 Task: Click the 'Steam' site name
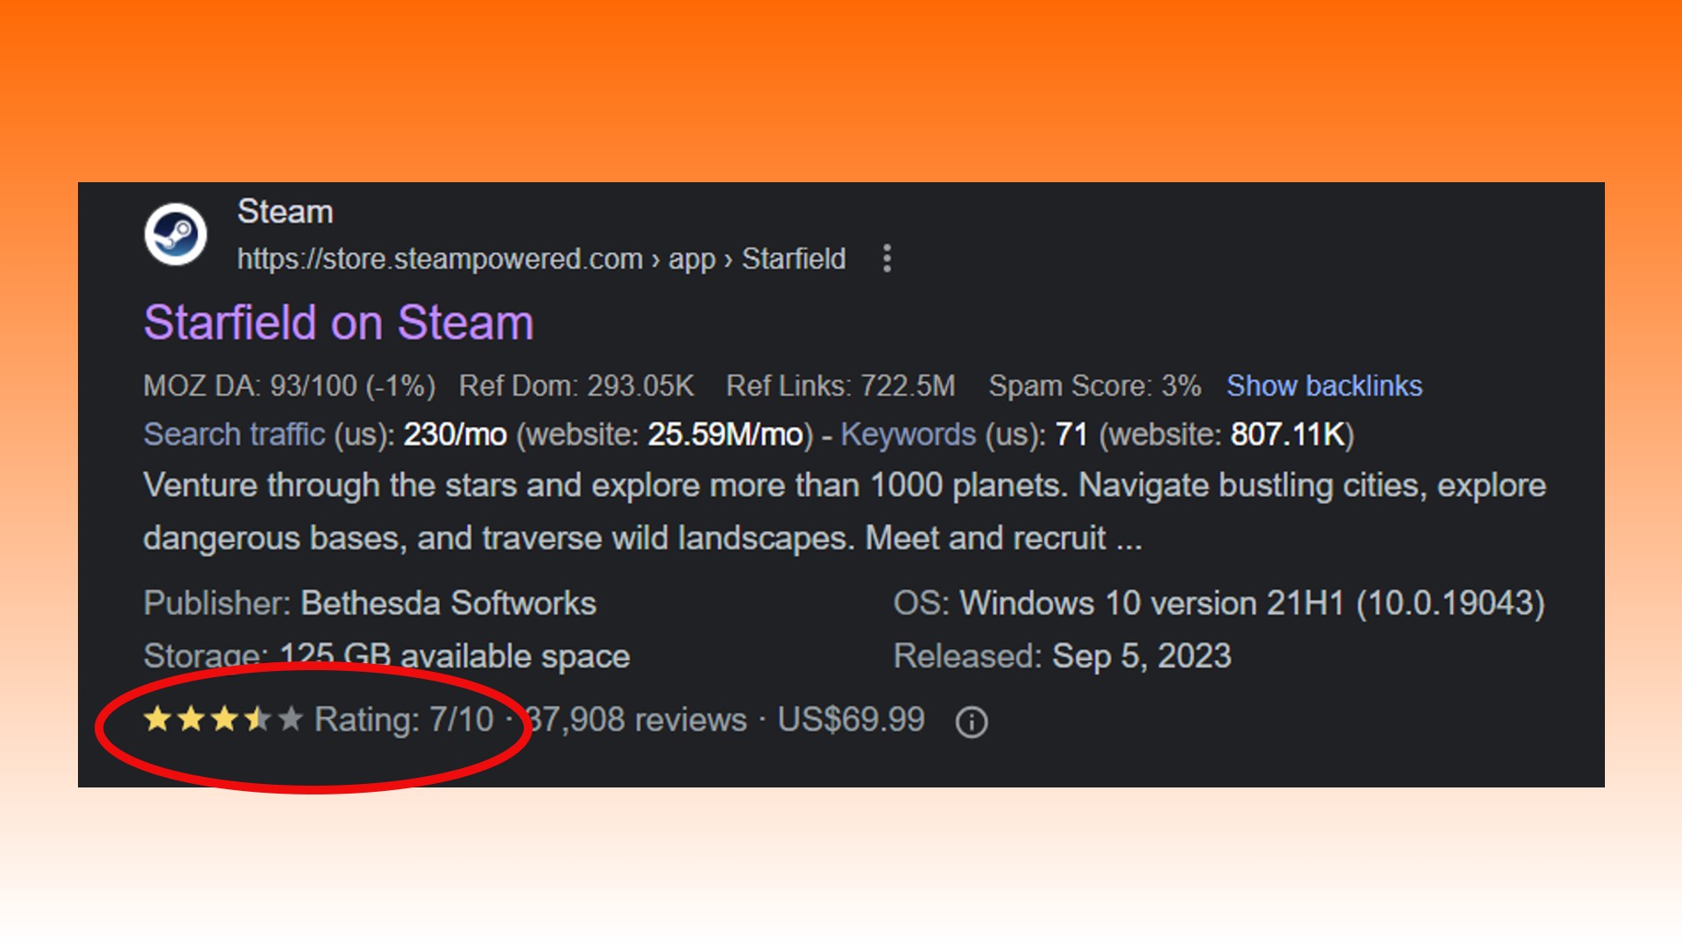click(x=285, y=211)
